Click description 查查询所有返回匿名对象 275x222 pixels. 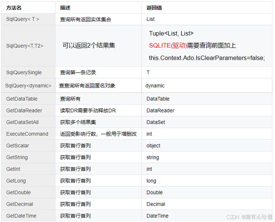point(87,86)
